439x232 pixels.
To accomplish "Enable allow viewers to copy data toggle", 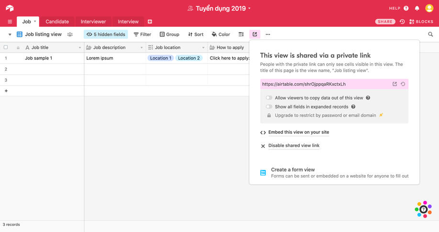I will (269, 98).
